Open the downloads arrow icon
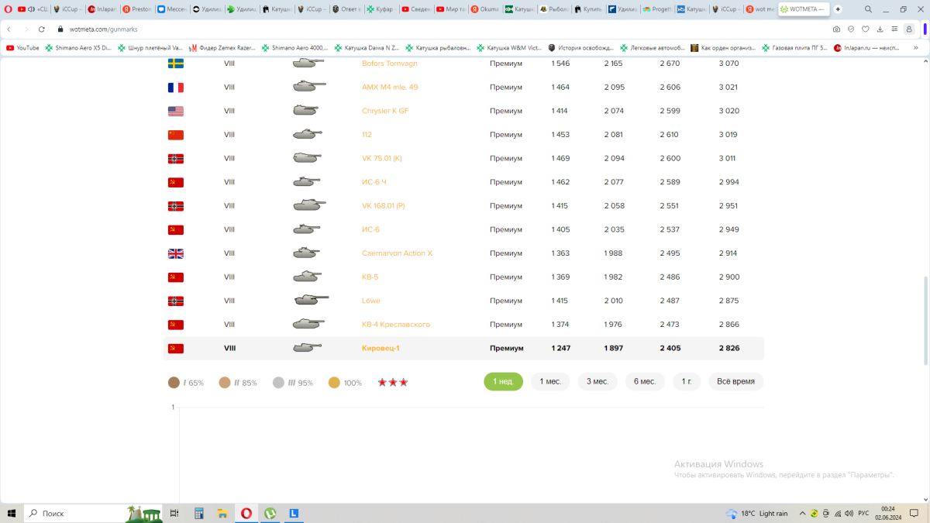 click(x=880, y=29)
